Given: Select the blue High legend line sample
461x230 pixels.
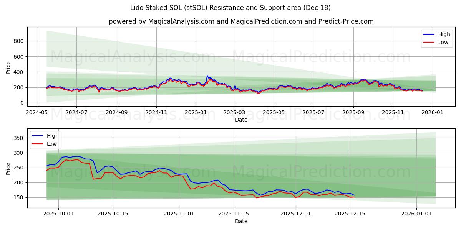Looking at the screenshot, I should [429, 34].
